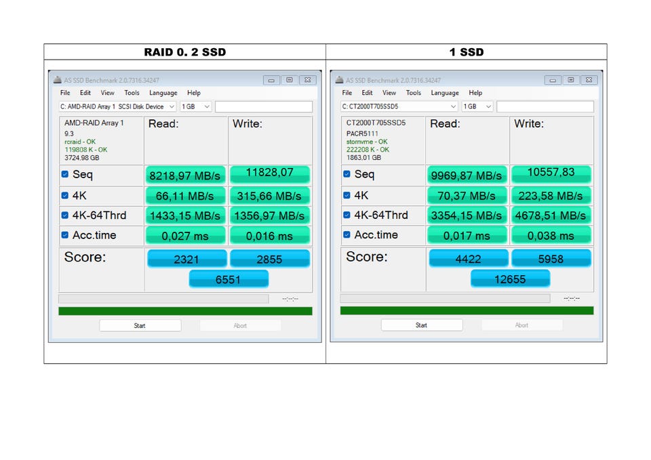Click 4K write result 223,58 MB/s
This screenshot has height=460, width=651.
551,195
